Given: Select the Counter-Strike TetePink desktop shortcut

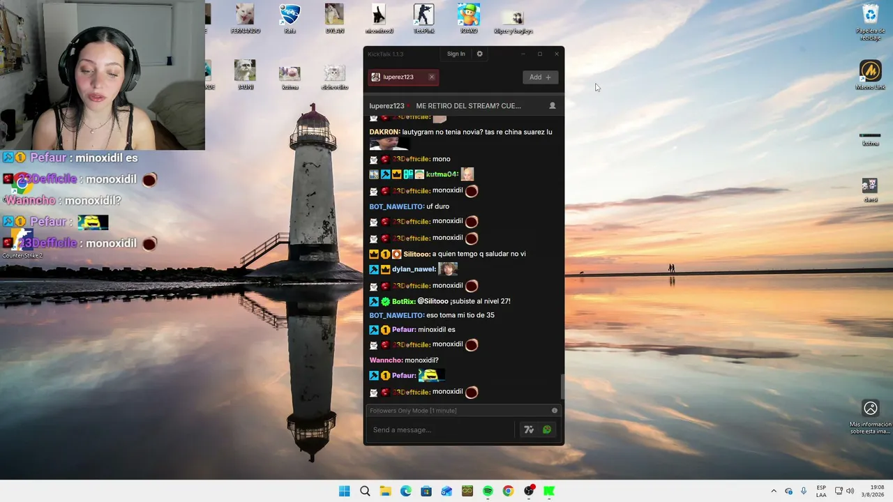Looking at the screenshot, I should 423,19.
